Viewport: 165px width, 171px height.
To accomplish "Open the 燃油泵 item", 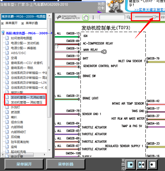I will (15, 112).
